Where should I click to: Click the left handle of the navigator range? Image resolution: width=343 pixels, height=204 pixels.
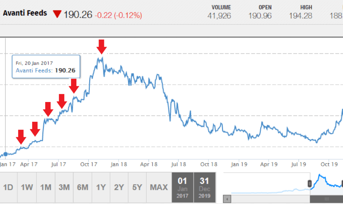(310, 184)
